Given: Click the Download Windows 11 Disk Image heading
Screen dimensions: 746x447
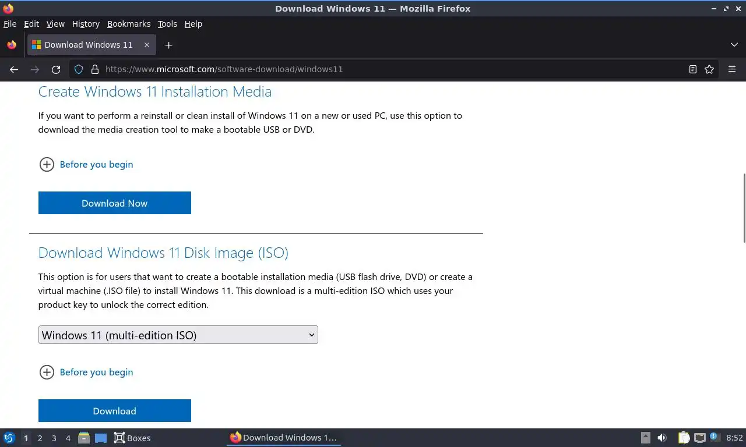Looking at the screenshot, I should 163,253.
